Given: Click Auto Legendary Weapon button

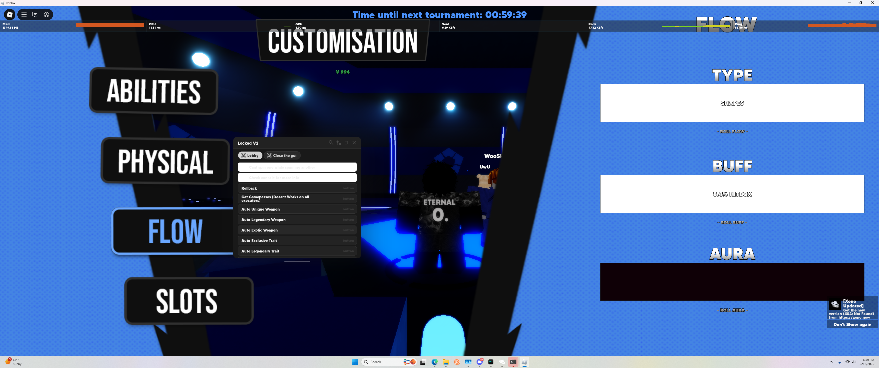Looking at the screenshot, I should coord(297,220).
